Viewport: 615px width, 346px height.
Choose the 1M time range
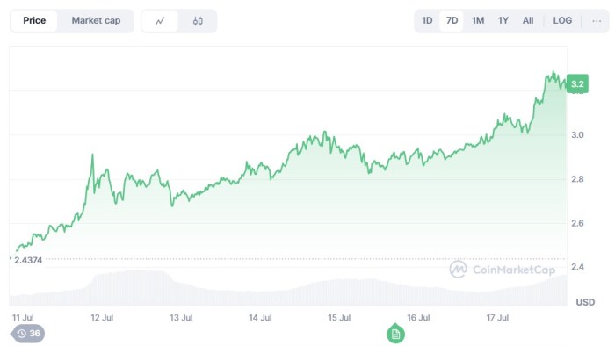coord(478,20)
